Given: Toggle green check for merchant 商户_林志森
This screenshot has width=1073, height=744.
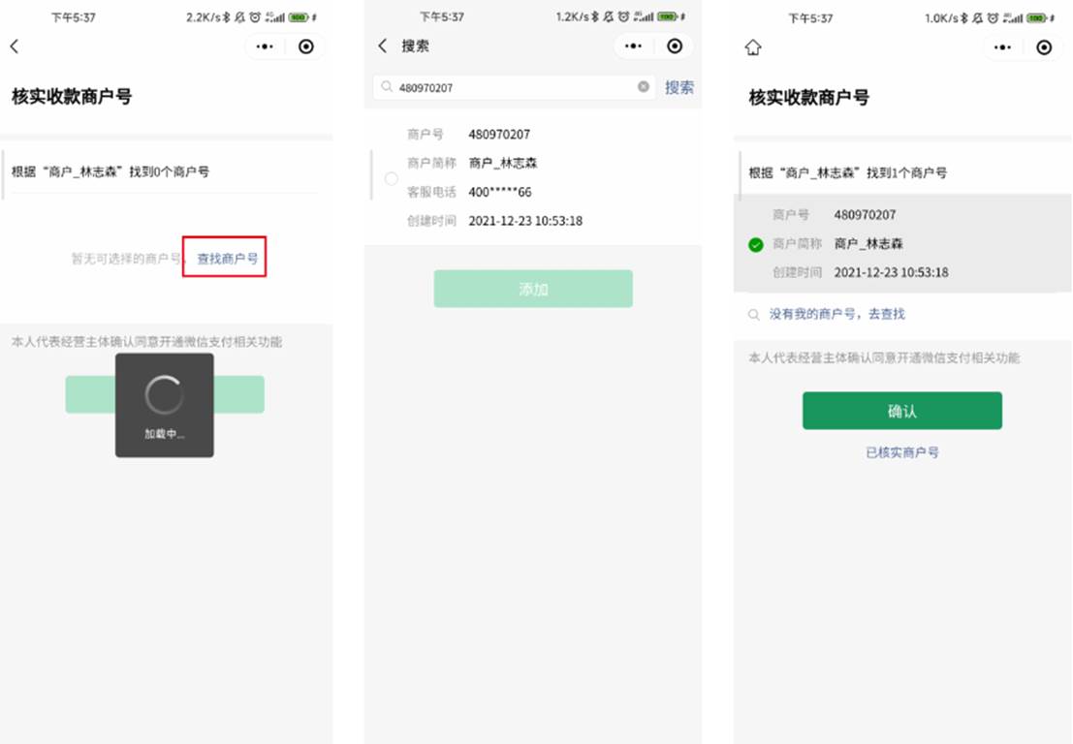Looking at the screenshot, I should tap(755, 244).
